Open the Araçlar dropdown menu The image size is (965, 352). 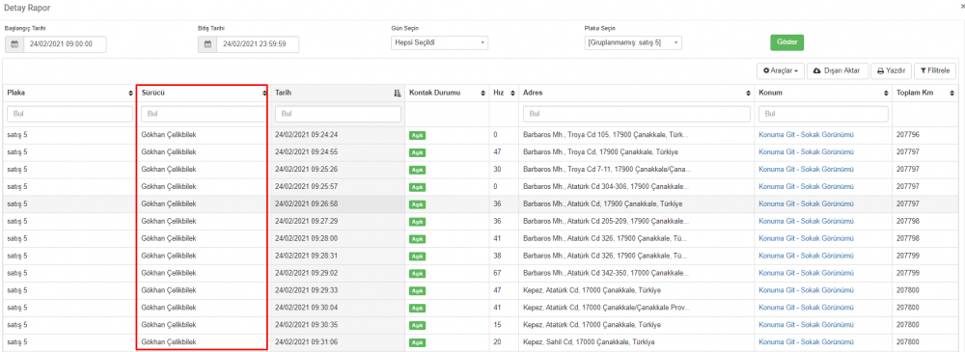point(781,71)
